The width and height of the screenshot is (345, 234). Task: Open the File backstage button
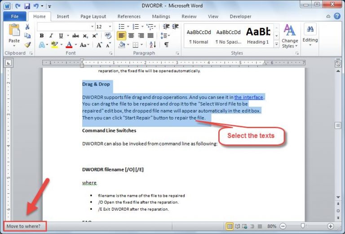pyautogui.click(x=14, y=17)
